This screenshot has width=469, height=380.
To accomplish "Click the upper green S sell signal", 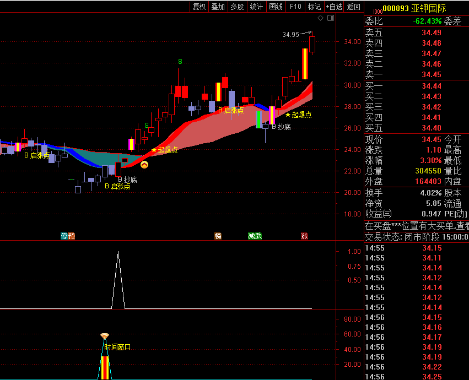I will [180, 62].
